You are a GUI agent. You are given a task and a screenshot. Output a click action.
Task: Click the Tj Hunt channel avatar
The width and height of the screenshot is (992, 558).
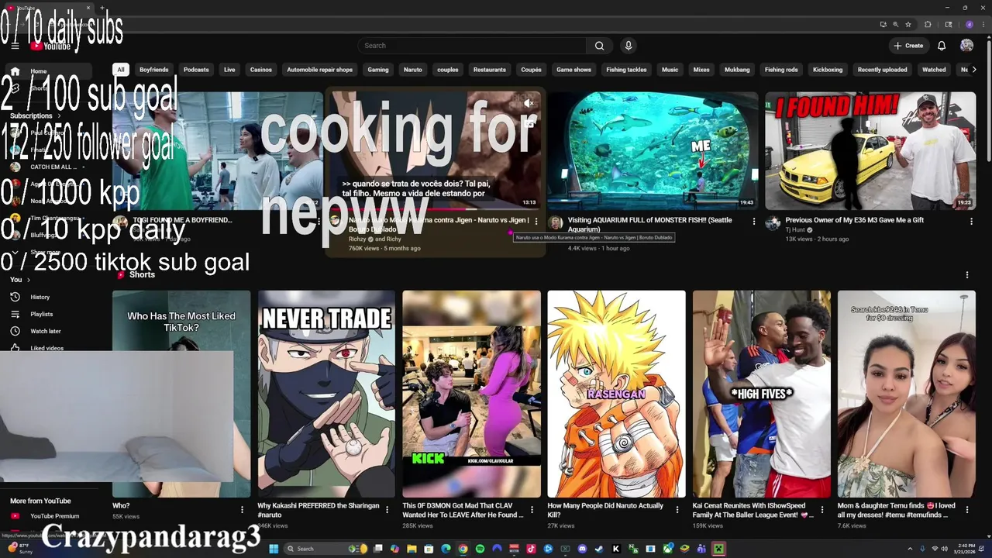pos(773,223)
